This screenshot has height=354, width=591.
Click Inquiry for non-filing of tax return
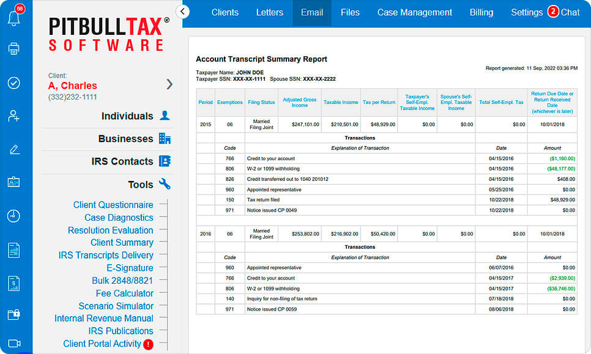pyautogui.click(x=282, y=299)
